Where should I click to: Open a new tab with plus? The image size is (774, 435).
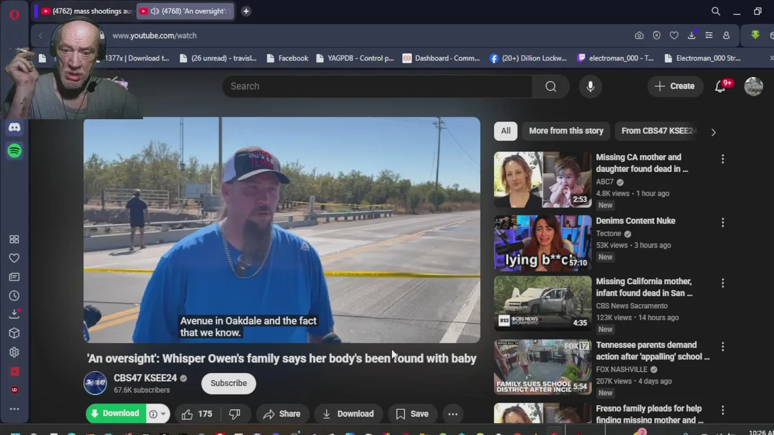(246, 11)
